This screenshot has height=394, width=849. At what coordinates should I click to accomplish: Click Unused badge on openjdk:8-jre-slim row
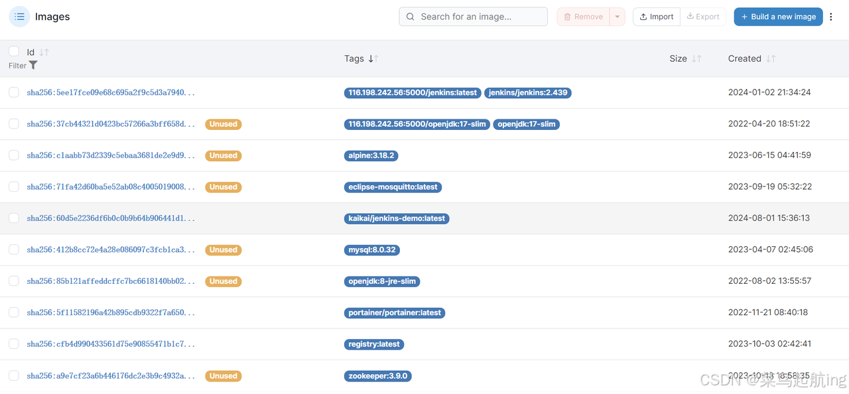224,281
